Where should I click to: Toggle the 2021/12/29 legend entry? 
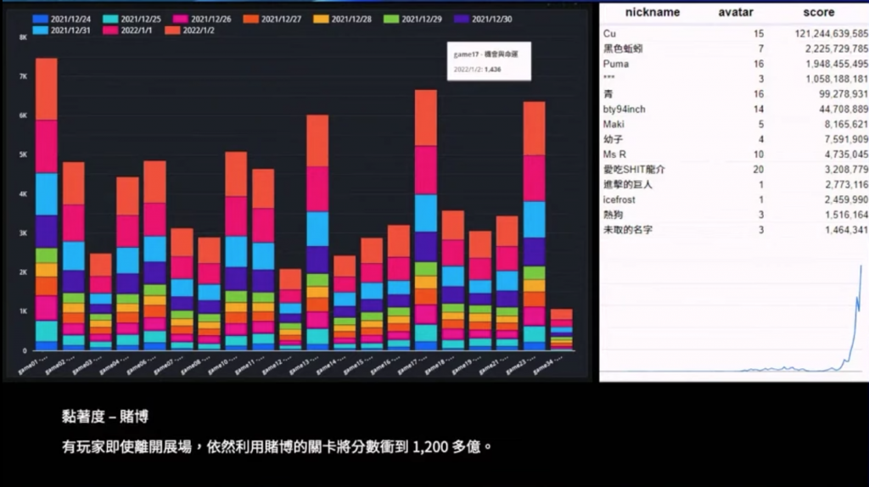point(412,19)
